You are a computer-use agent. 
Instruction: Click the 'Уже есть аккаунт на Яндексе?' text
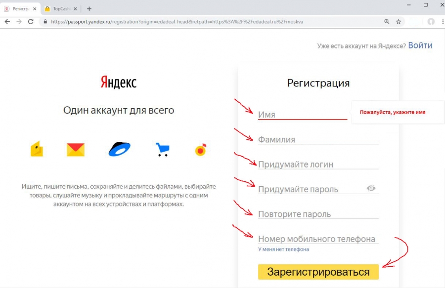(x=361, y=46)
